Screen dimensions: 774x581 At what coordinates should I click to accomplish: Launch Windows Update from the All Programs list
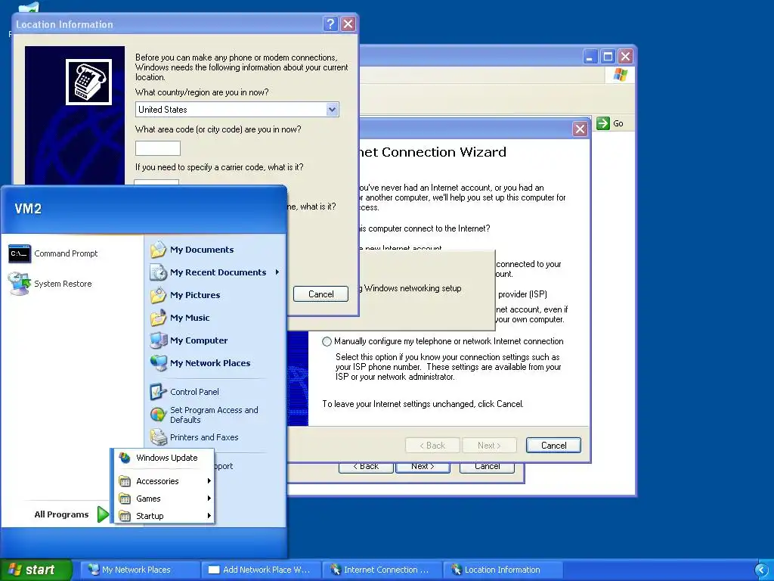click(x=164, y=458)
